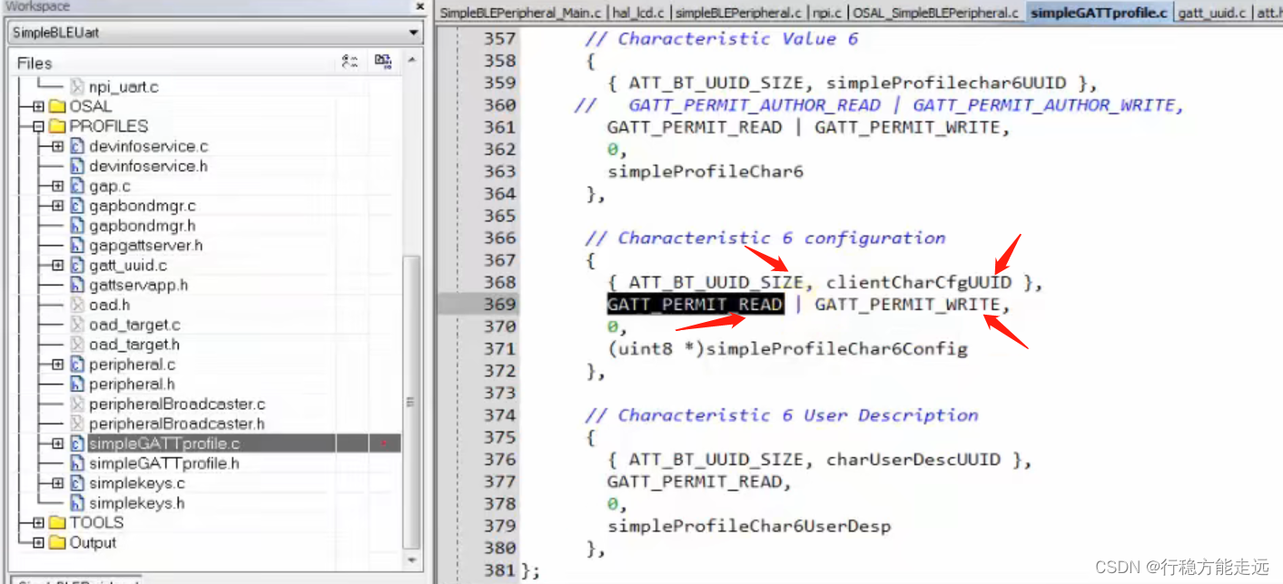Open the OSAL_SimpleBLEPeripheral.c tab

click(935, 13)
